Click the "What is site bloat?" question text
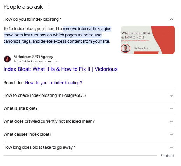 tap(20, 108)
